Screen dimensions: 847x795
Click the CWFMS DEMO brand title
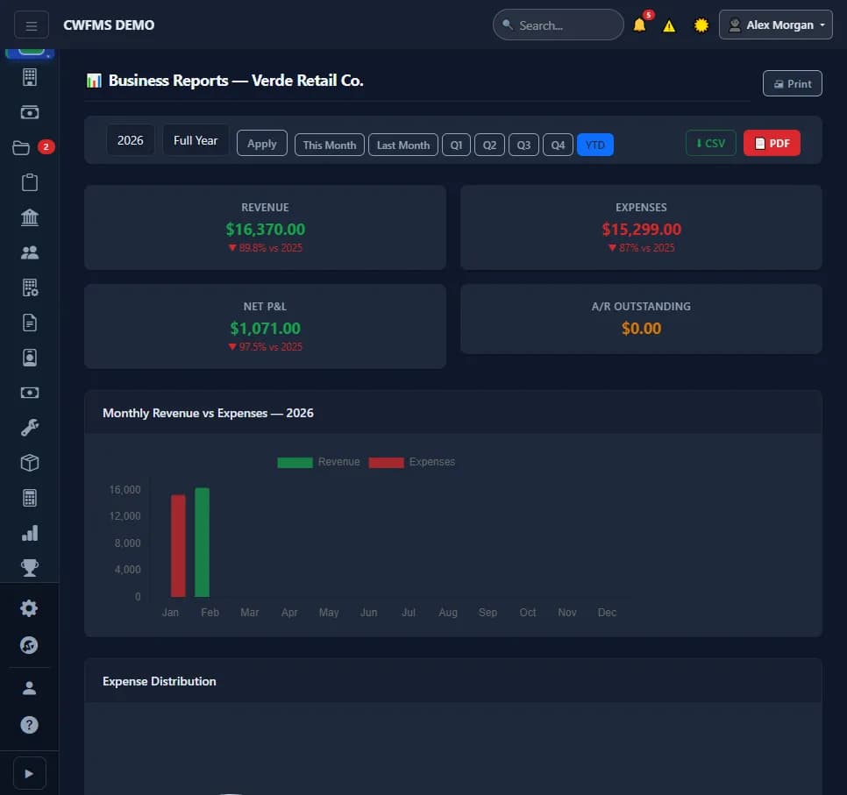109,25
